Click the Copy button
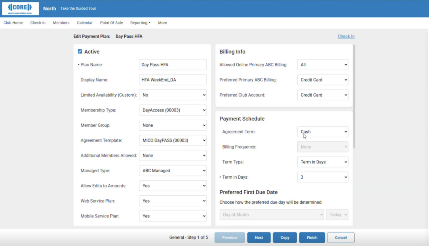 point(285,238)
